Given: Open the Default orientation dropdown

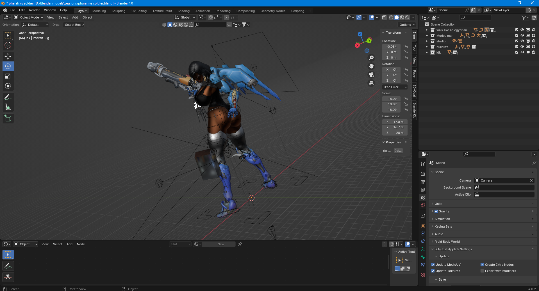Looking at the screenshot, I should click(35, 25).
